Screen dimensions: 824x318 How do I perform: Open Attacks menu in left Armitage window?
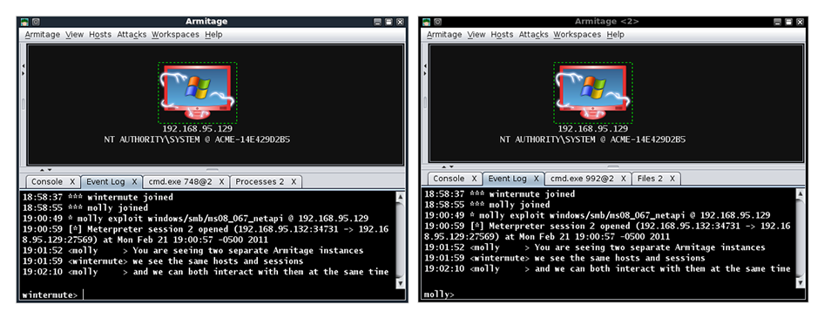pos(132,34)
